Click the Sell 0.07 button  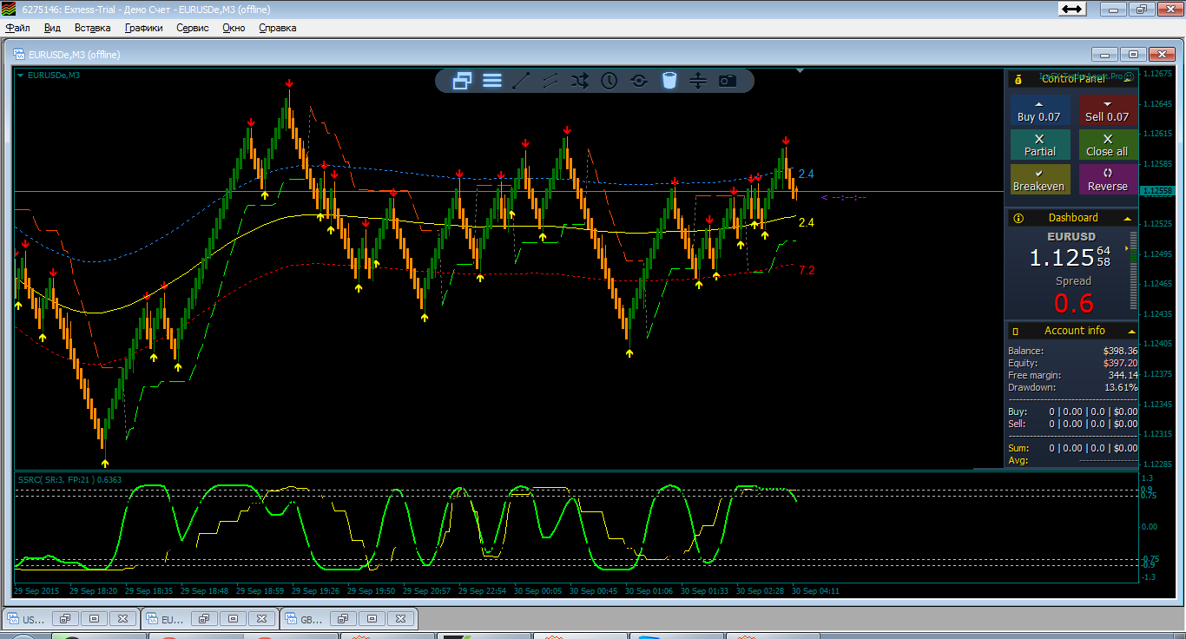(1107, 110)
